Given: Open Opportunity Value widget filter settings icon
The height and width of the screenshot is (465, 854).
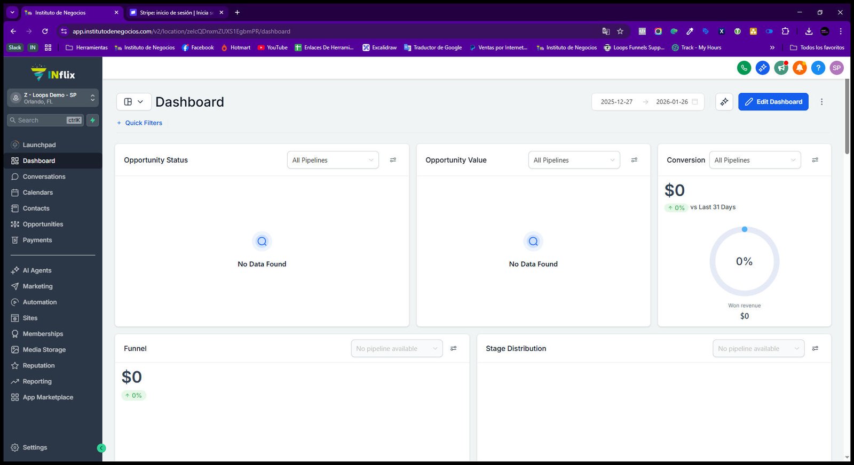Looking at the screenshot, I should [634, 160].
